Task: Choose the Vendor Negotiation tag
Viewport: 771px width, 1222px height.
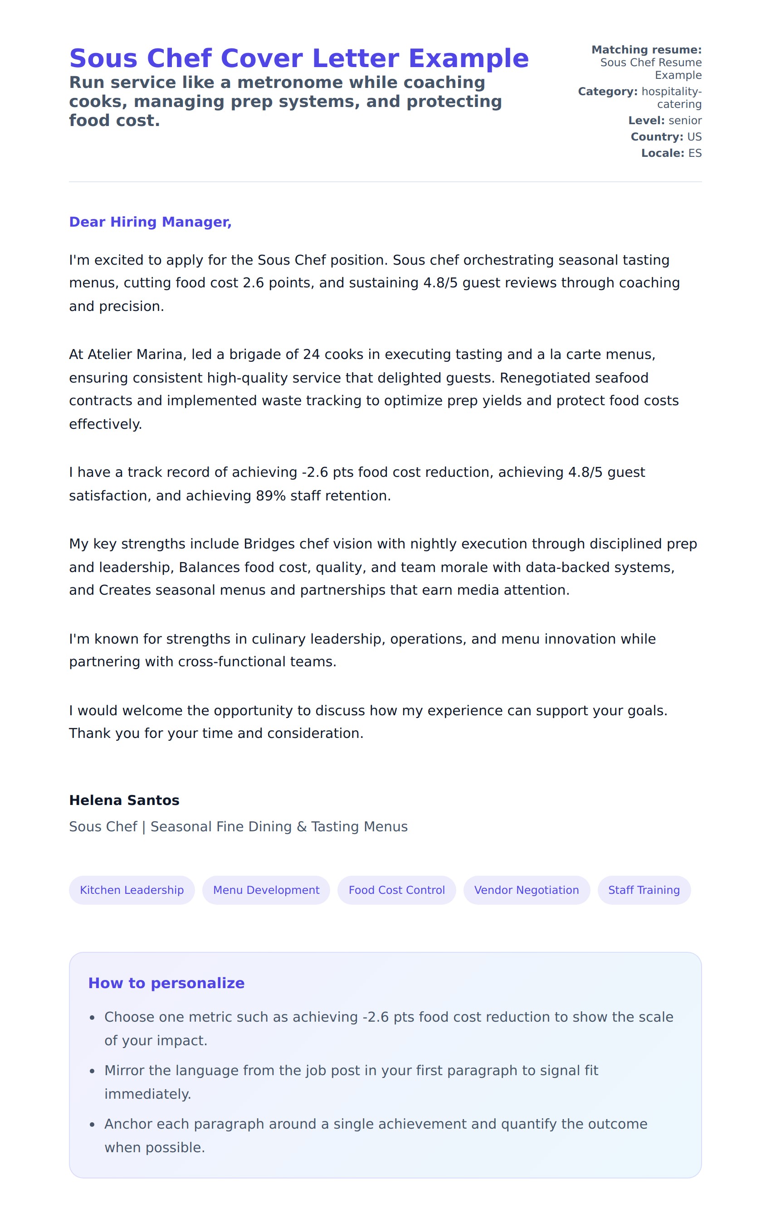Action: coord(526,890)
